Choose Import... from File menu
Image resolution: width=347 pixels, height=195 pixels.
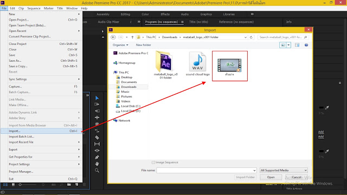(41, 131)
